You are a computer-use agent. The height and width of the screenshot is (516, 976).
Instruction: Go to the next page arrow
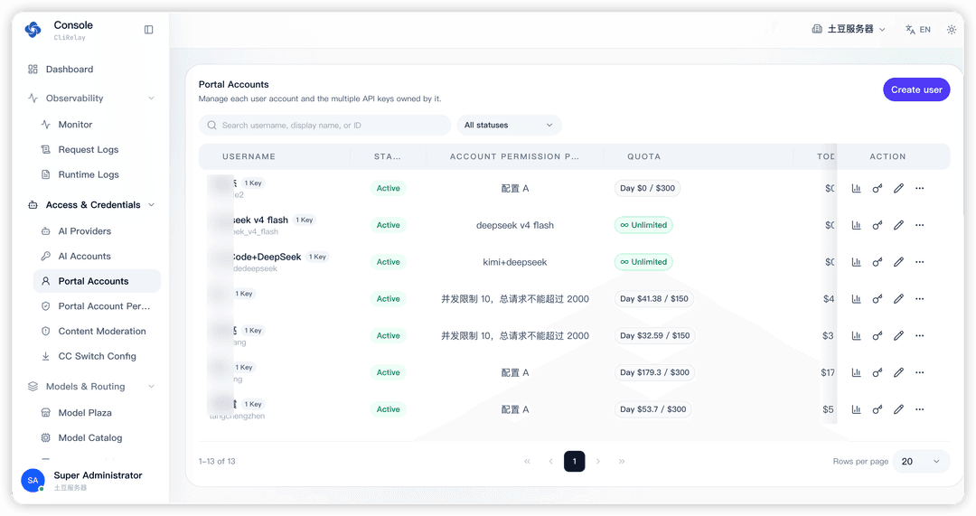598,461
